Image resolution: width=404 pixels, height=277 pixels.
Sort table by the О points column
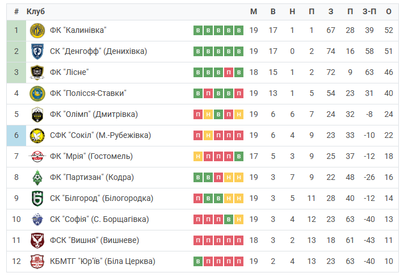(x=389, y=11)
